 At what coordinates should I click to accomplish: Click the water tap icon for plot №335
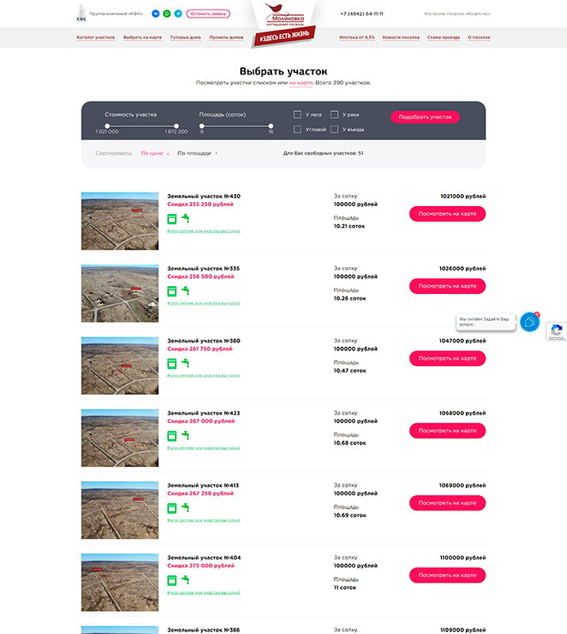tap(186, 290)
